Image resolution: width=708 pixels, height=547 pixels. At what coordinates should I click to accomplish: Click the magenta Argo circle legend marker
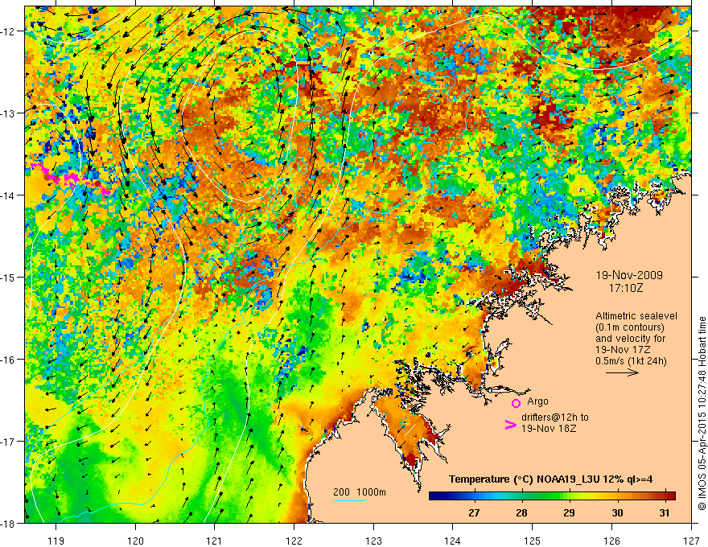(x=516, y=403)
